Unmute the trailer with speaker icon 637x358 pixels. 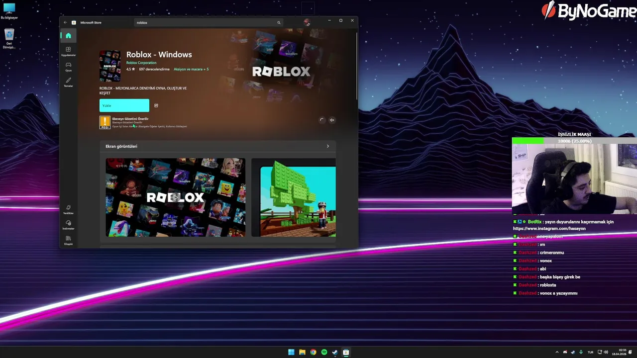[x=332, y=120]
